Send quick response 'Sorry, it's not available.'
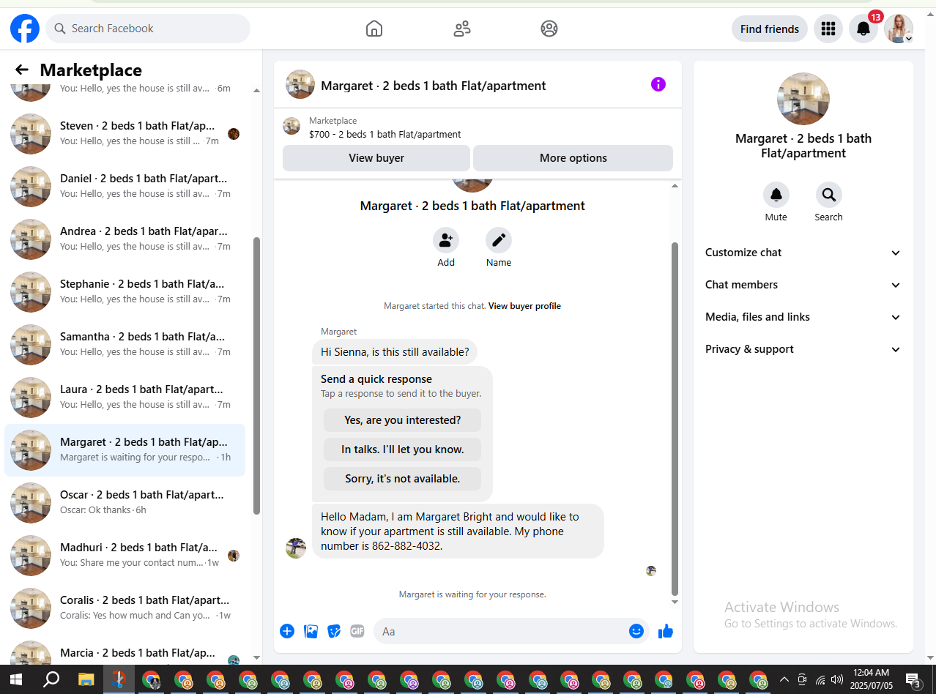936x694 pixels. coord(402,479)
